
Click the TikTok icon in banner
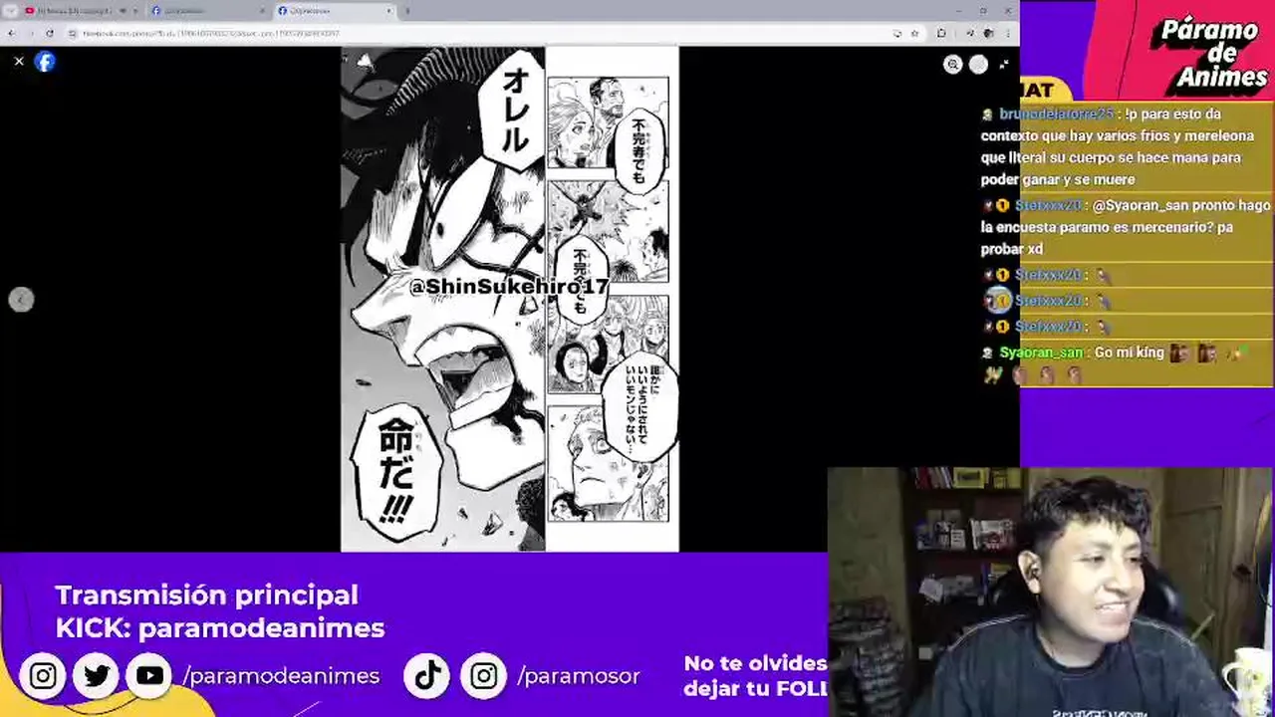click(x=428, y=676)
